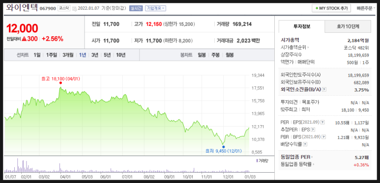The image size is (380, 183).
Task: Click the 시가총액 2,184억원 value
Action: pyautogui.click(x=358, y=40)
